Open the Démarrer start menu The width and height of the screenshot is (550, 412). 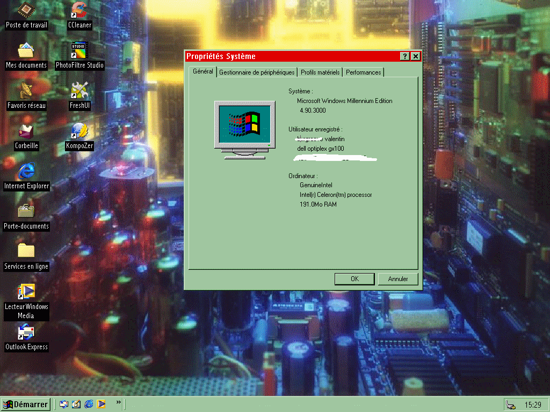(26, 404)
